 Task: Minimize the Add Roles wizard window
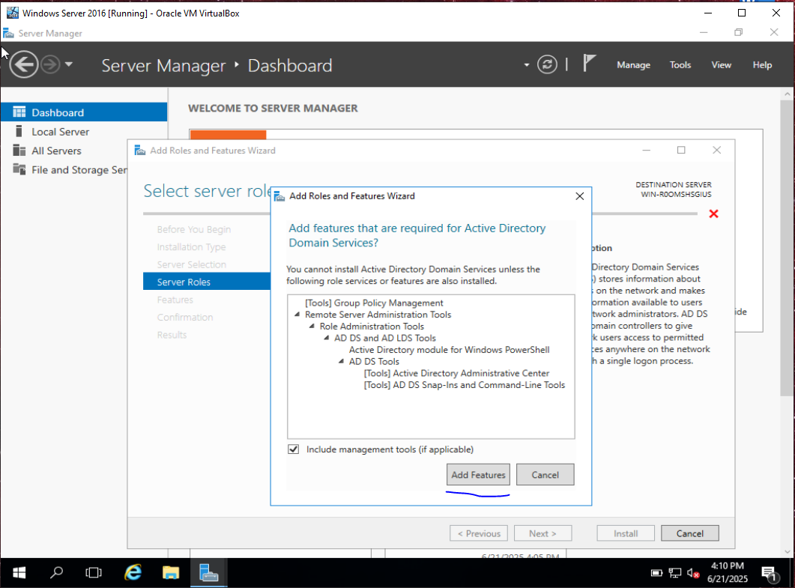click(646, 150)
